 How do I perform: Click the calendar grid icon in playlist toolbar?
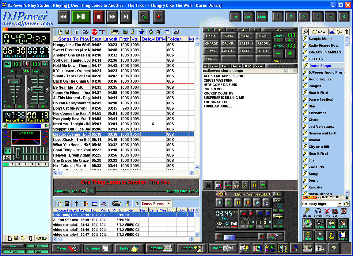(x=168, y=32)
